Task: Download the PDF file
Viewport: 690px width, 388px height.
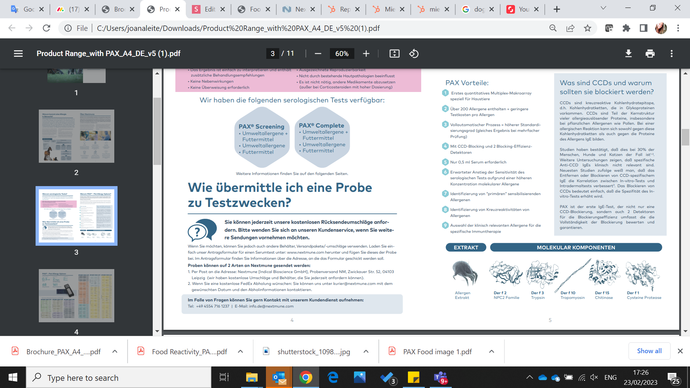Action: click(x=628, y=54)
